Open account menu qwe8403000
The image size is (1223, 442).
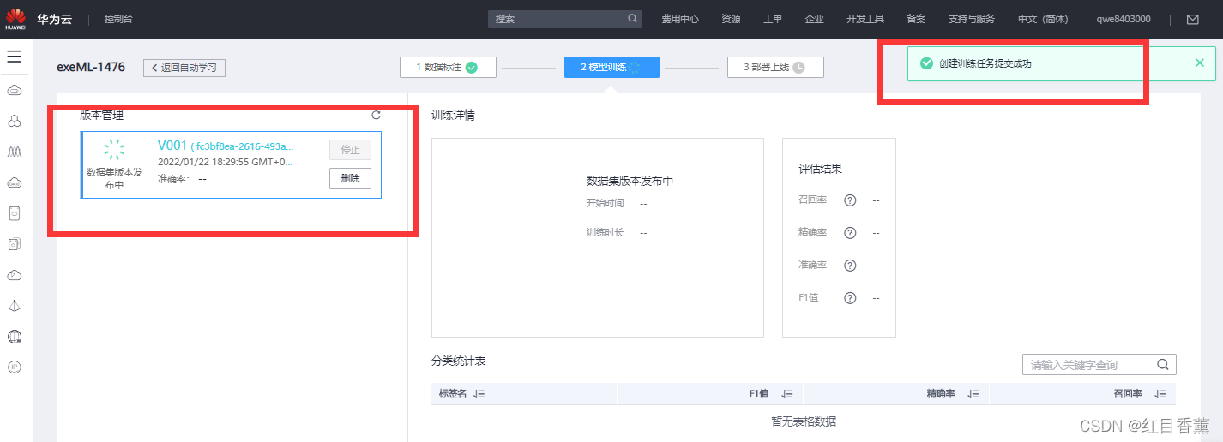[x=1124, y=19]
